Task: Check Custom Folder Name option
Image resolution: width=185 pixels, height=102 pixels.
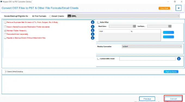Action: [98, 59]
